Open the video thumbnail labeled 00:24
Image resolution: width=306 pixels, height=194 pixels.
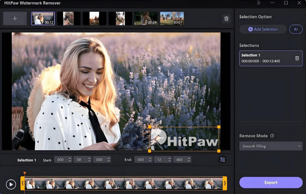point(146,18)
